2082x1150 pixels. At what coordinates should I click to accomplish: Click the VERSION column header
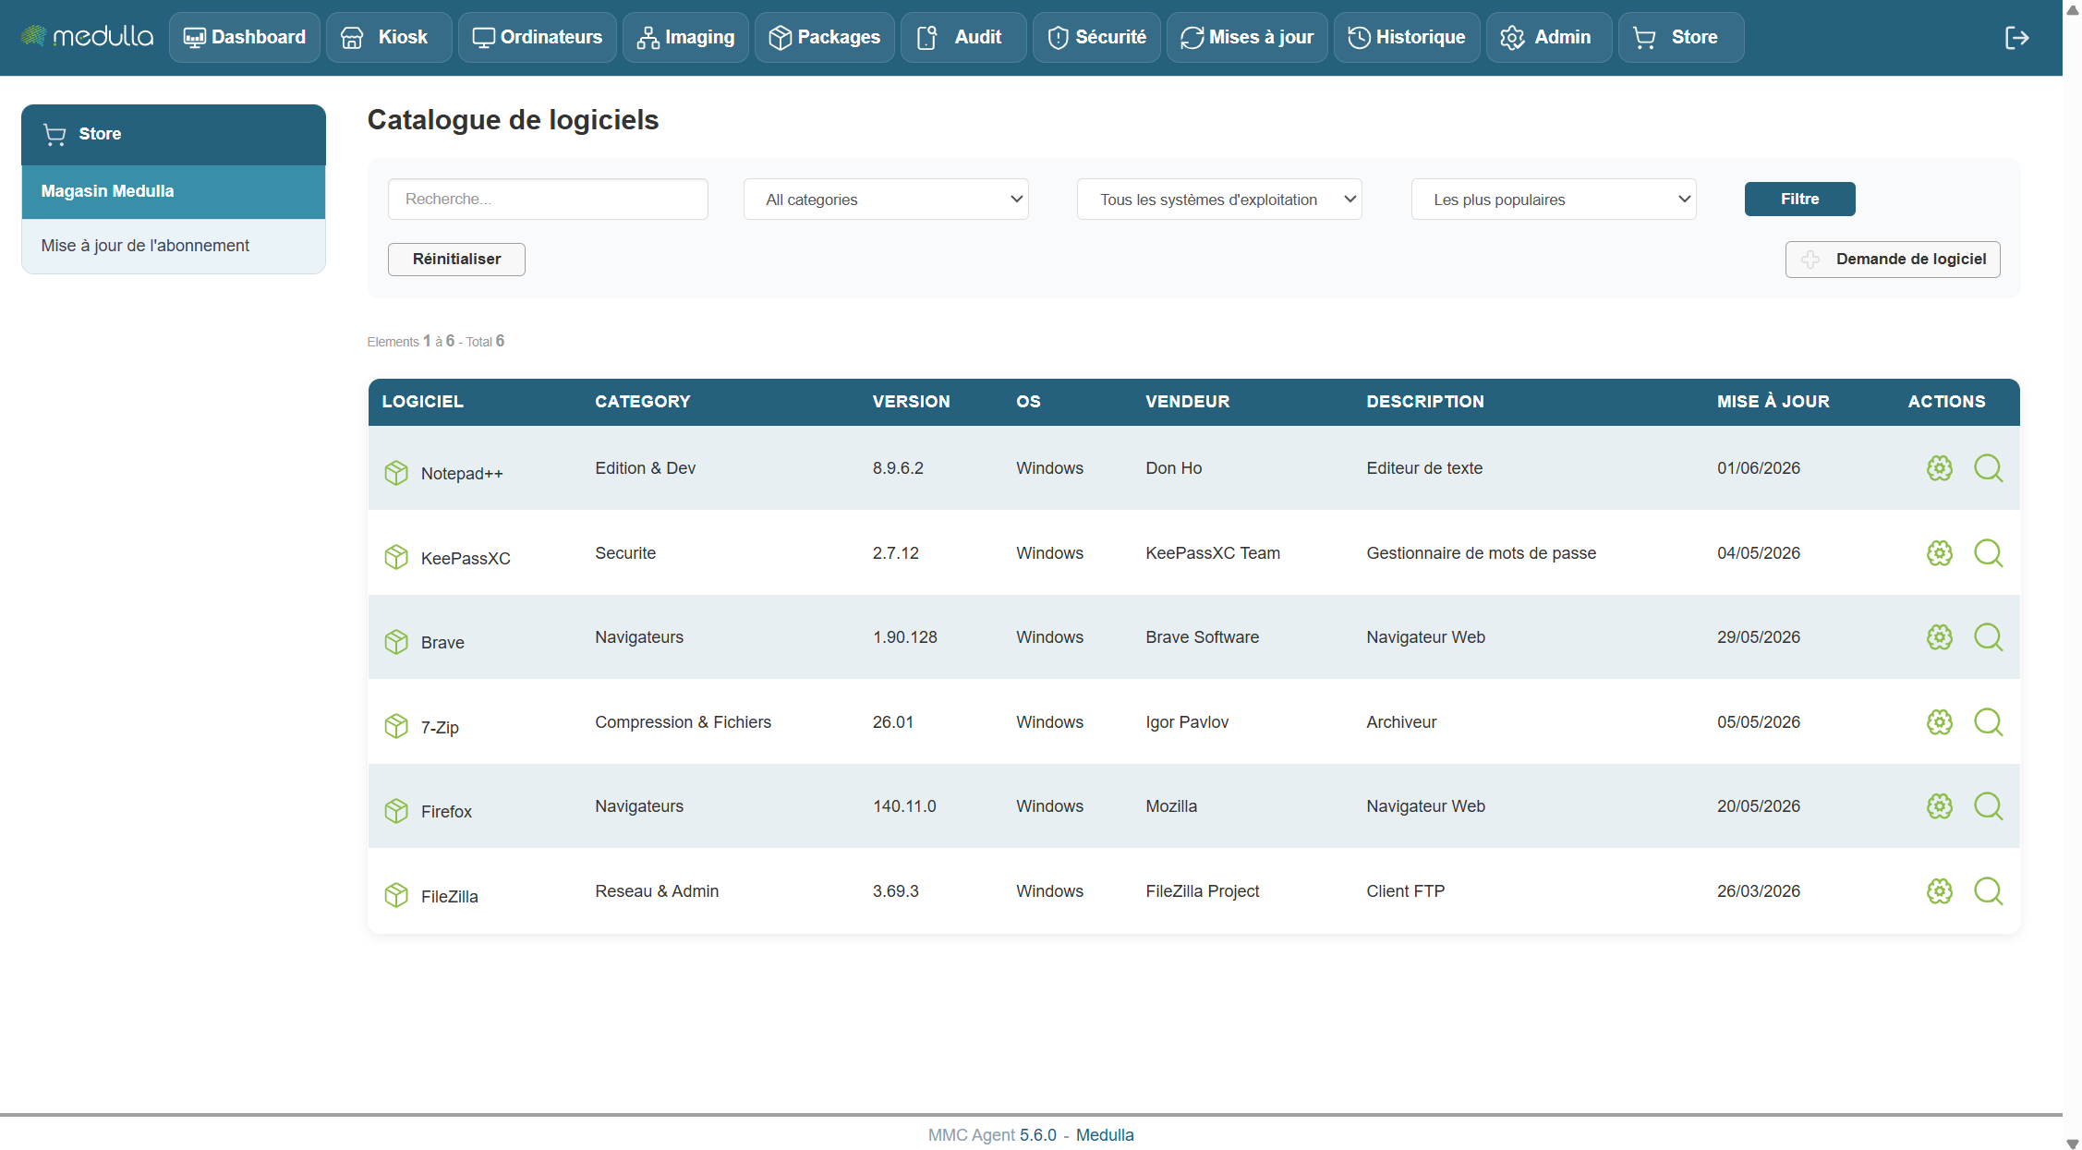click(912, 402)
